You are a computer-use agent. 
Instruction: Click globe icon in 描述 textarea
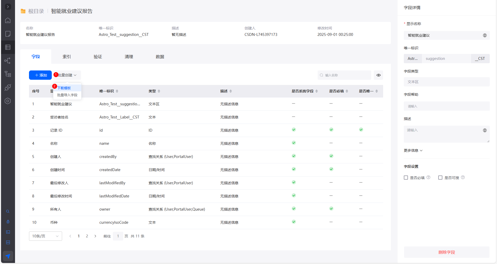(x=485, y=130)
